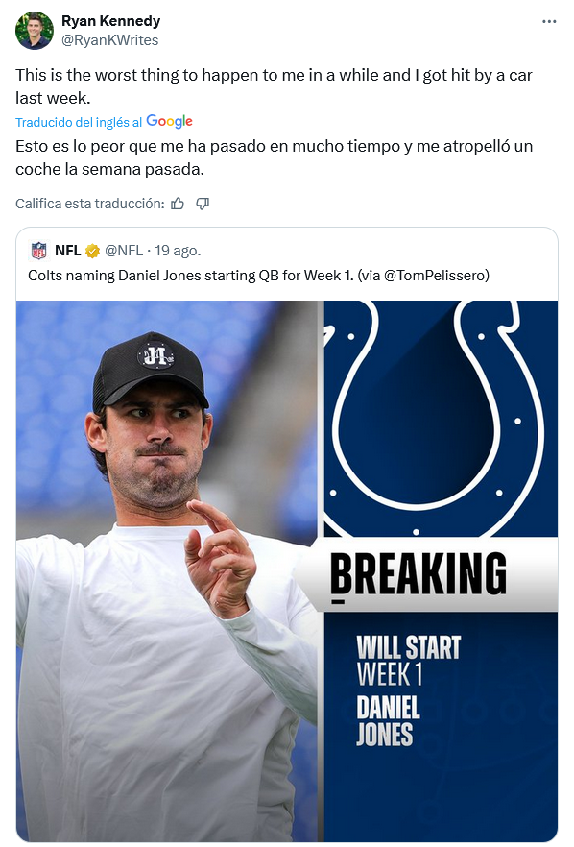Click the Google logo in translation notice
The width and height of the screenshot is (574, 847).
click(170, 122)
